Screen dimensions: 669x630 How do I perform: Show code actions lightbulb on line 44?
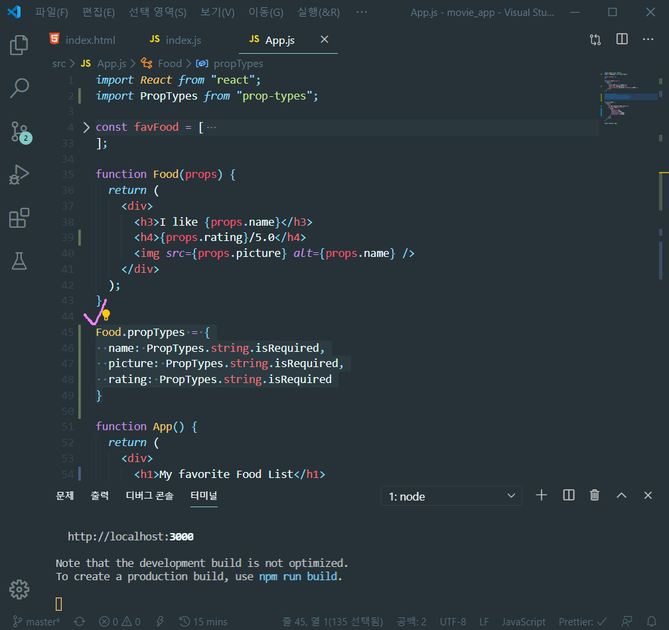point(106,315)
